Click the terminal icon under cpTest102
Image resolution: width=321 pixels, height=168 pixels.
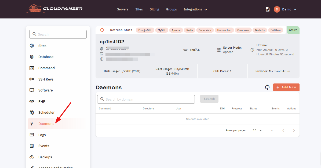(101, 54)
